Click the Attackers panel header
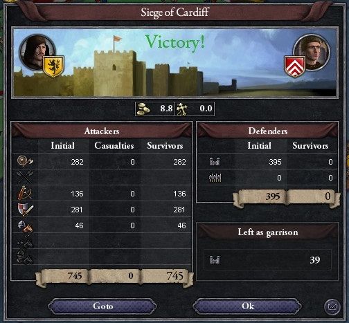This screenshot has height=323, width=349. click(x=102, y=131)
